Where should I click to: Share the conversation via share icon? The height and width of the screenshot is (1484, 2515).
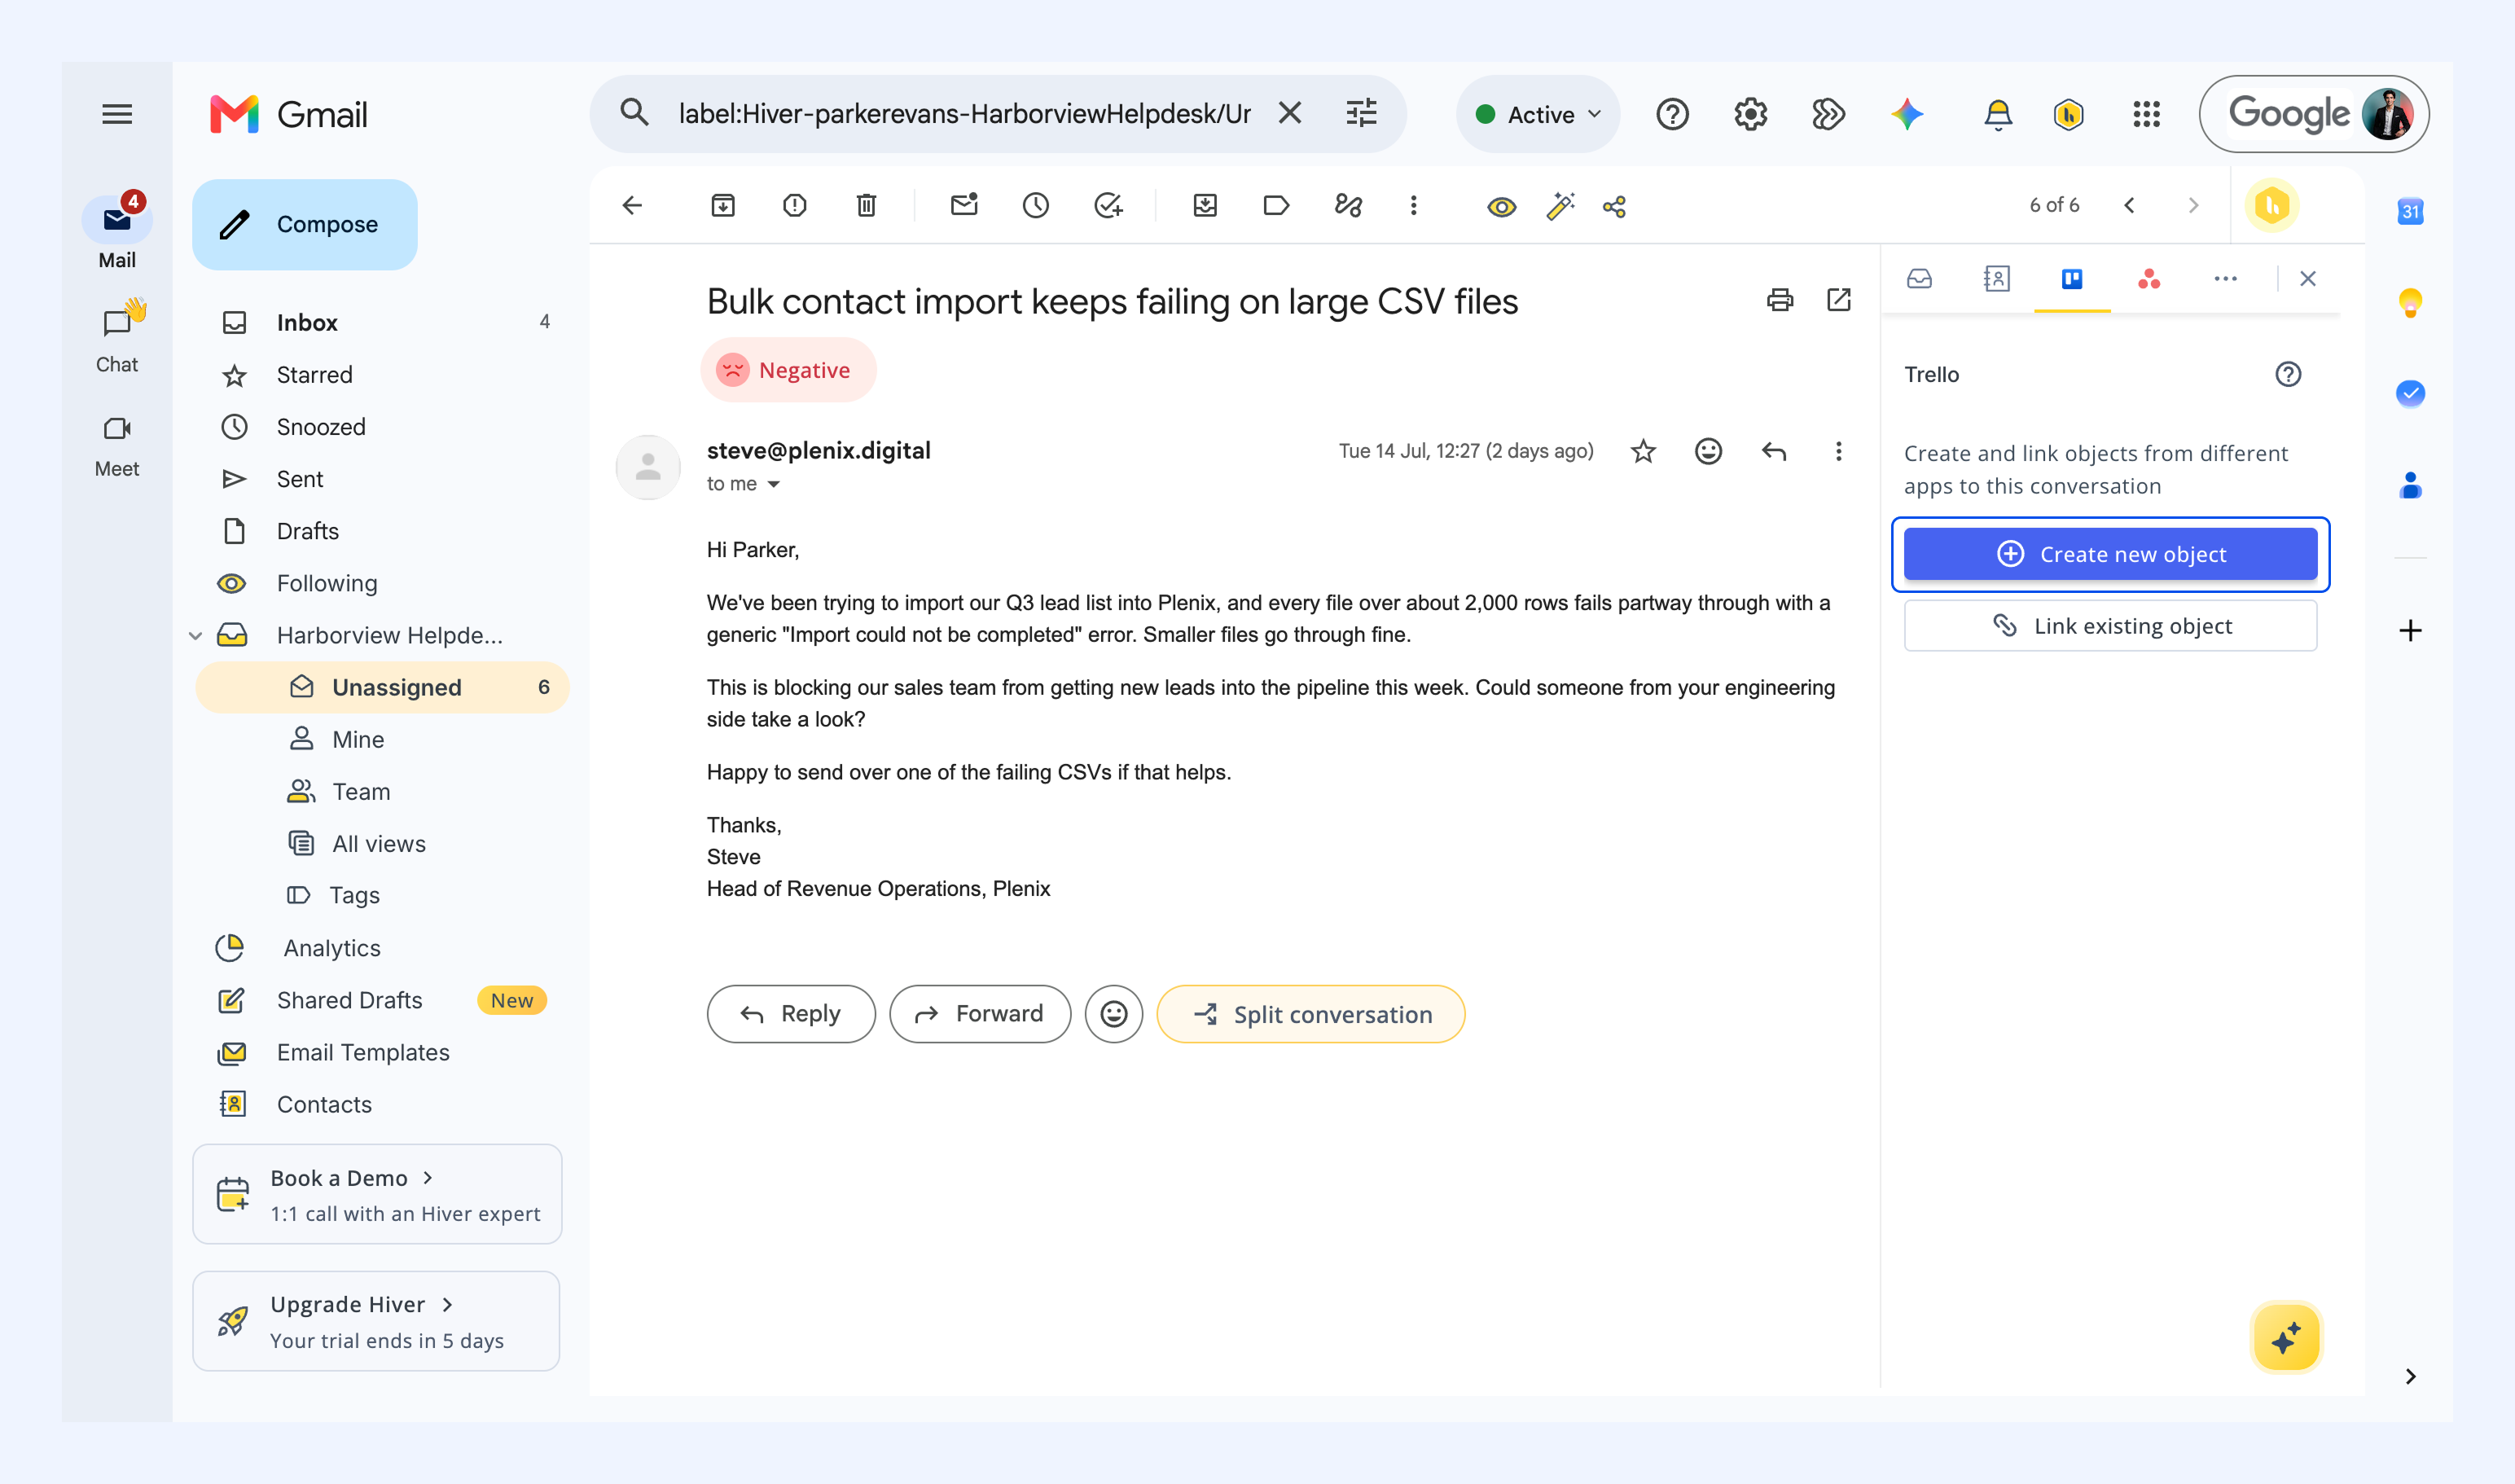[x=1615, y=206]
